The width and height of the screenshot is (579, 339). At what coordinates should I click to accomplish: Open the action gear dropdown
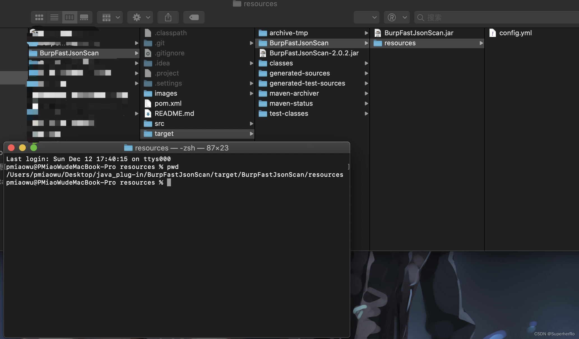point(140,17)
